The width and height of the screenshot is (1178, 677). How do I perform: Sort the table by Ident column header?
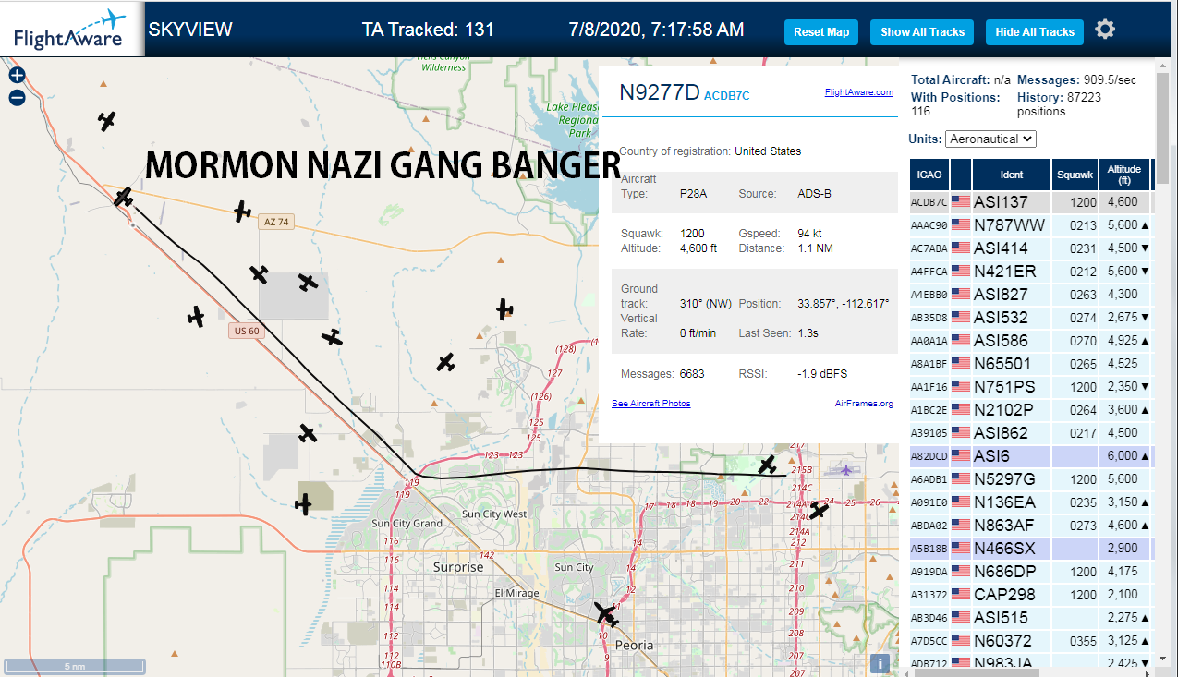pyautogui.click(x=1012, y=175)
